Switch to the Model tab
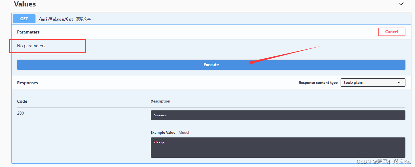The height and width of the screenshot is (167, 415). 184,132
